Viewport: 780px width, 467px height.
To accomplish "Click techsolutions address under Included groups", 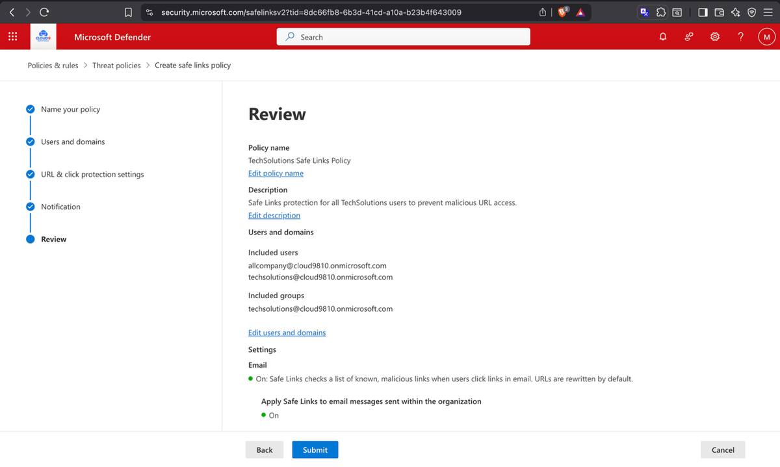I will 320,309.
